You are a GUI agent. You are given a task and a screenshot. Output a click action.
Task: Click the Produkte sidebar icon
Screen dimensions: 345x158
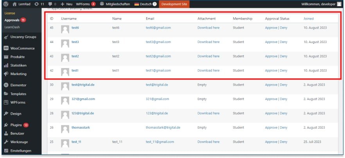6,57
